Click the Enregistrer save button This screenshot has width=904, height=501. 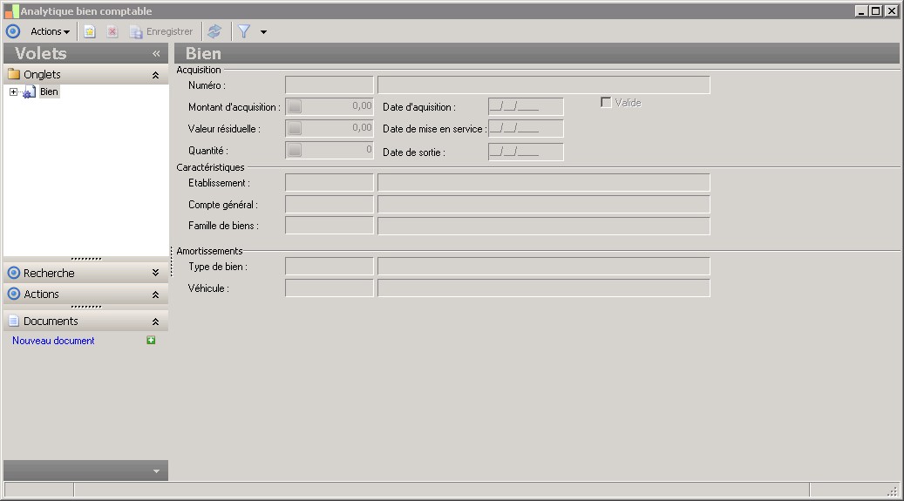pos(161,31)
